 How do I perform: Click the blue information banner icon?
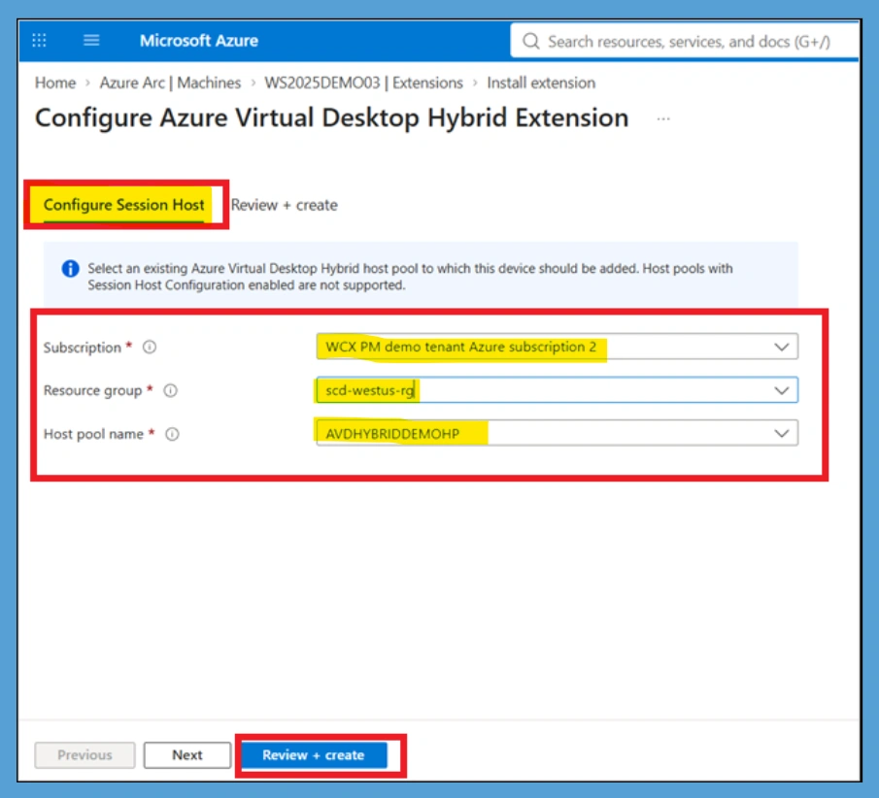point(70,269)
